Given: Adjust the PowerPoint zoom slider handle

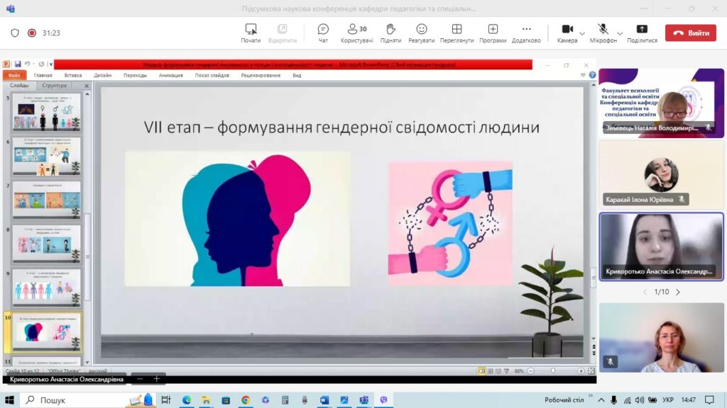Looking at the screenshot, I should 553,371.
